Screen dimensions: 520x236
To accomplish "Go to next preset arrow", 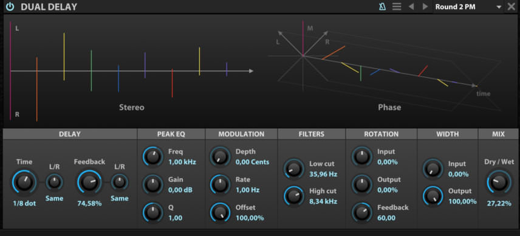I will [425, 7].
